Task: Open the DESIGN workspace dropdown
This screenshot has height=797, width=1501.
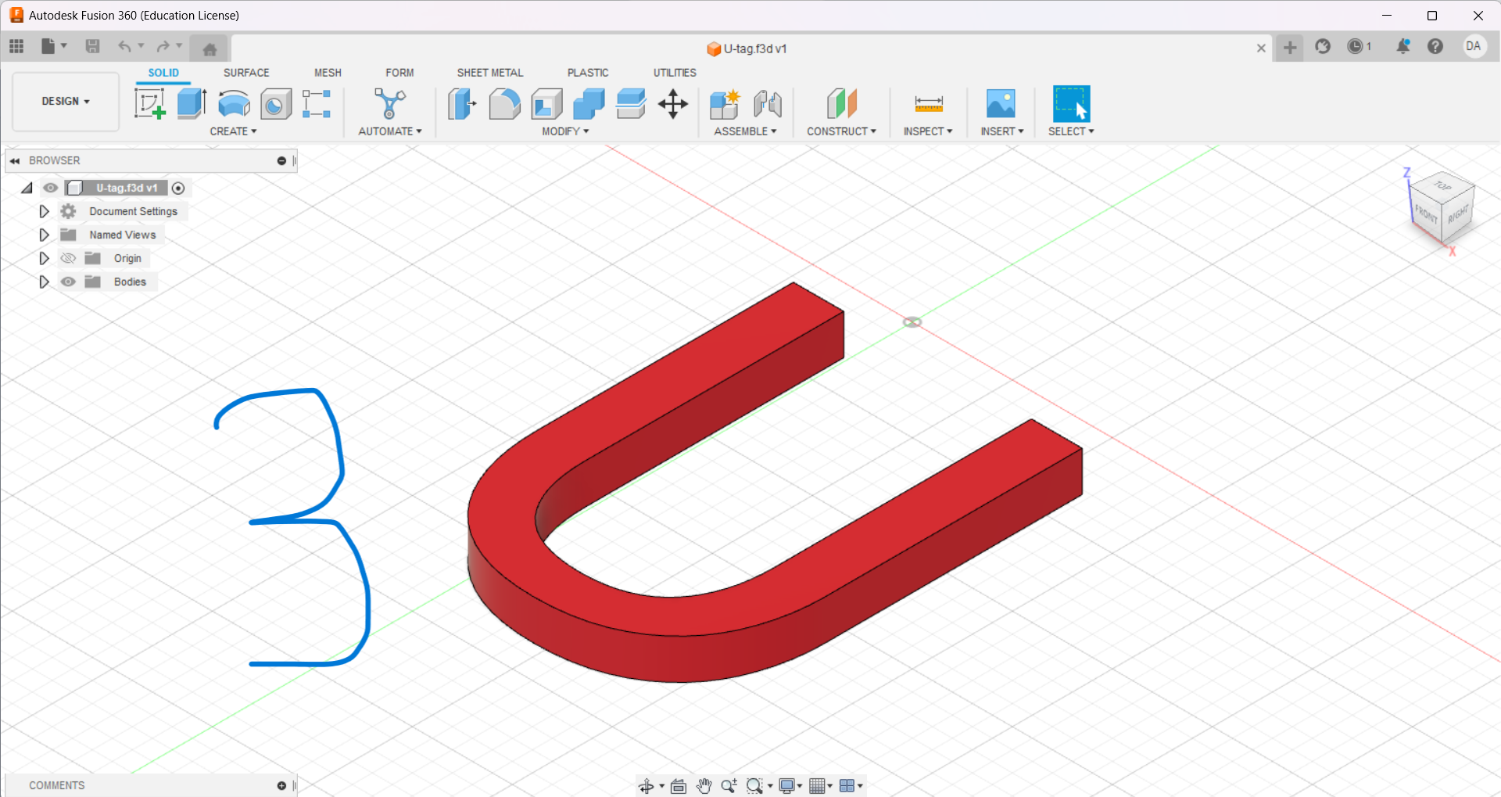Action: 66,102
